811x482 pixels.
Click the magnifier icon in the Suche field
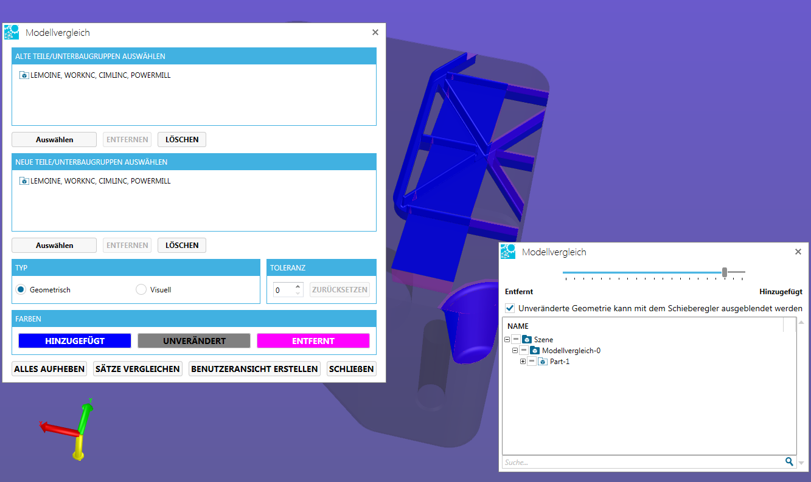click(789, 462)
